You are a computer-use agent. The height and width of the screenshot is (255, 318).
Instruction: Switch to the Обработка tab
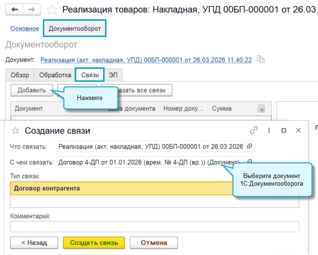tap(55, 75)
